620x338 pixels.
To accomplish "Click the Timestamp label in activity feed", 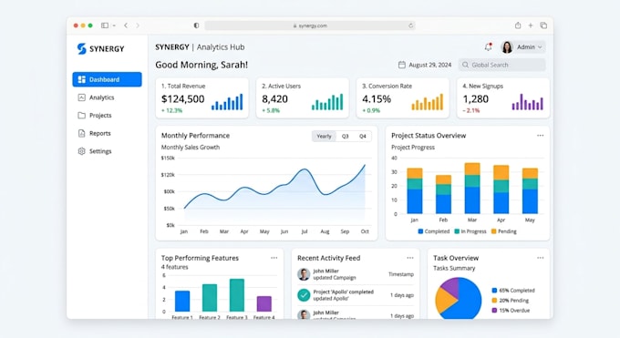I will click(x=401, y=274).
